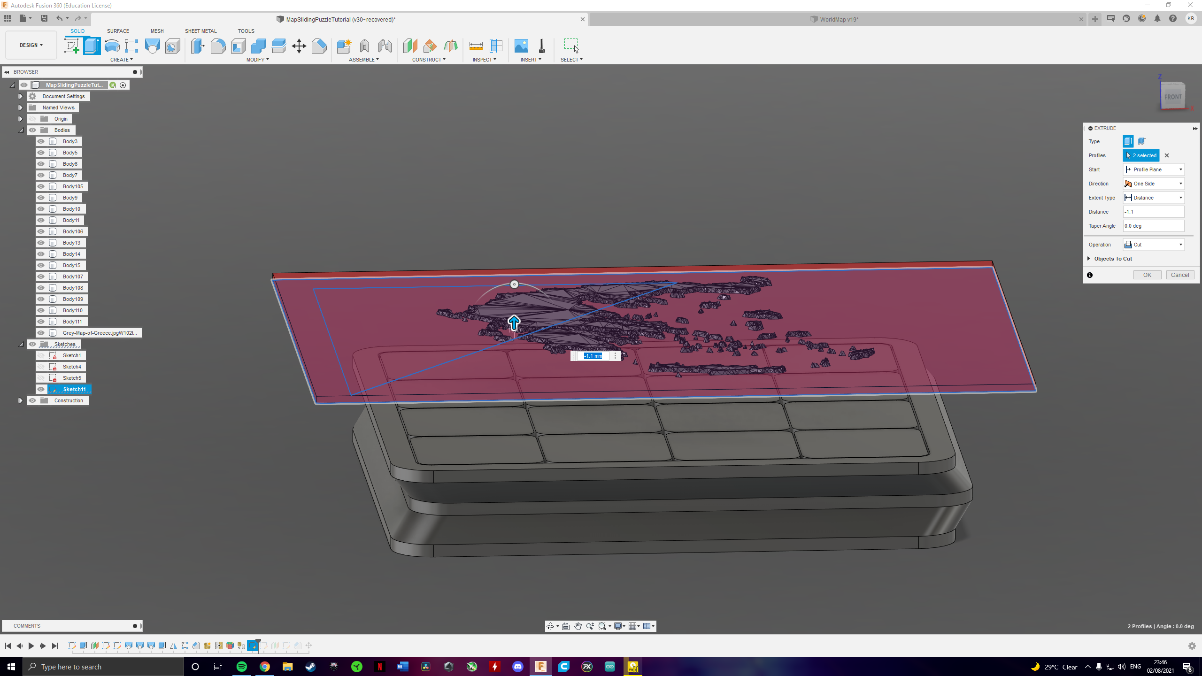1202x676 pixels.
Task: Activate the Move/Copy tool
Action: pyautogui.click(x=299, y=46)
